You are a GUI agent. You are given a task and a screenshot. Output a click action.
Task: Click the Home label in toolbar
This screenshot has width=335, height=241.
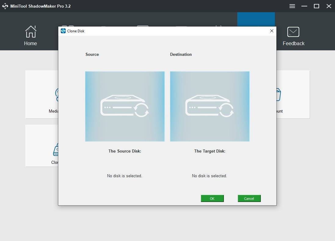(x=31, y=43)
